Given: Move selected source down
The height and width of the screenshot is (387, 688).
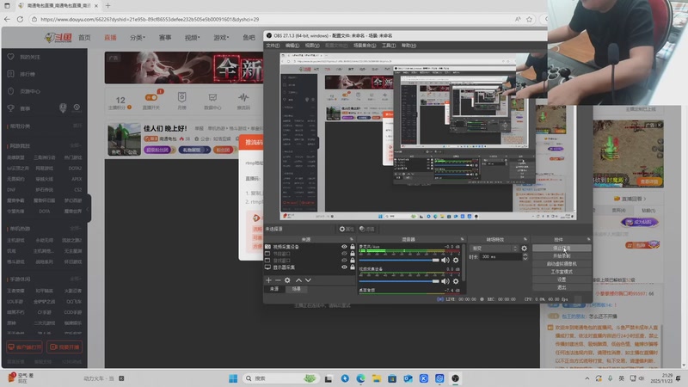Looking at the screenshot, I should tap(308, 280).
